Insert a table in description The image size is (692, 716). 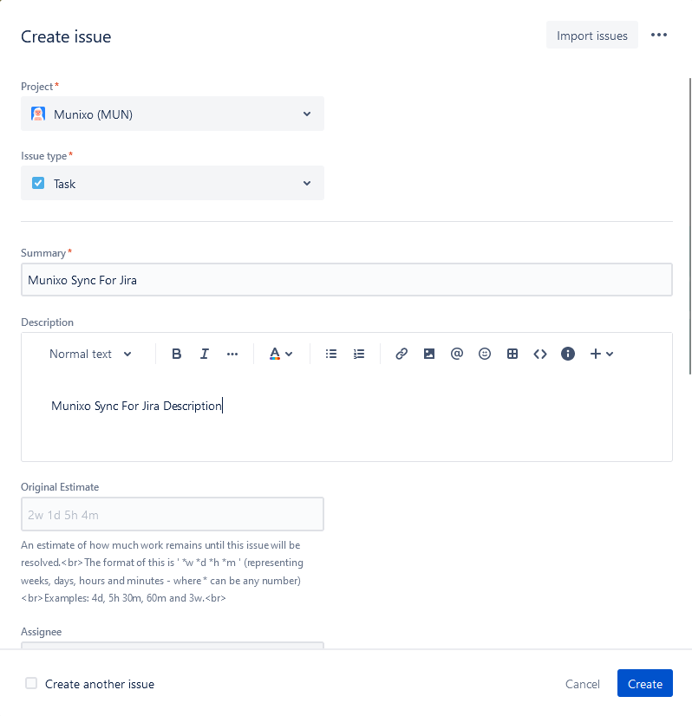click(x=512, y=354)
